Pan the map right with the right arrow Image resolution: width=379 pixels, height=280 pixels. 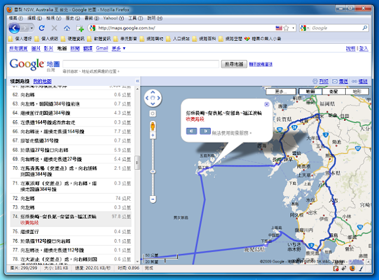tap(159, 98)
